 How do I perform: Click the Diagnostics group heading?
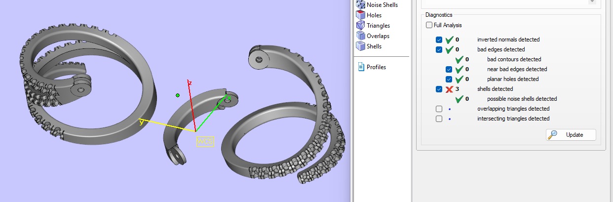tap(439, 15)
